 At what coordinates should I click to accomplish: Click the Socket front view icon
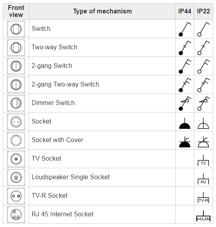[16, 122]
